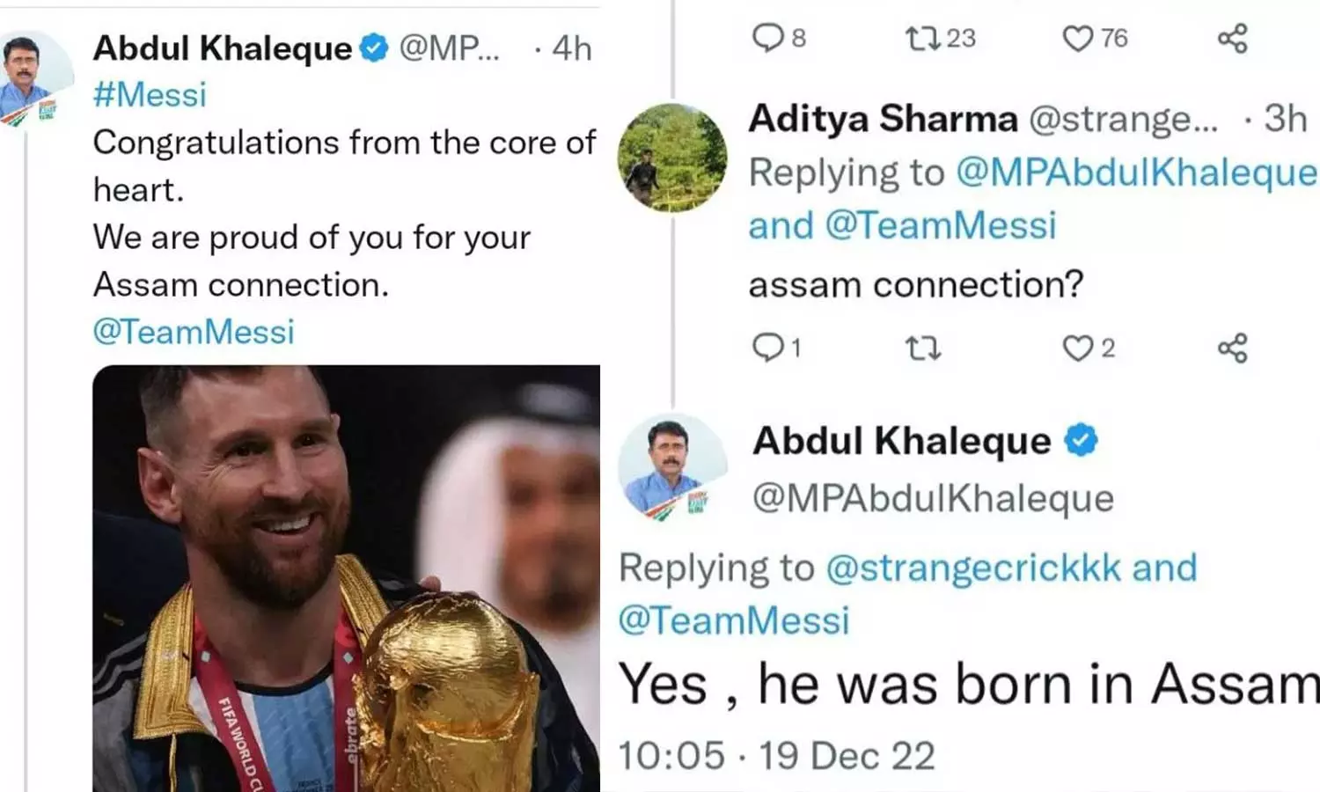Click the 3h timestamp on Aditya's tweet

(1285, 119)
